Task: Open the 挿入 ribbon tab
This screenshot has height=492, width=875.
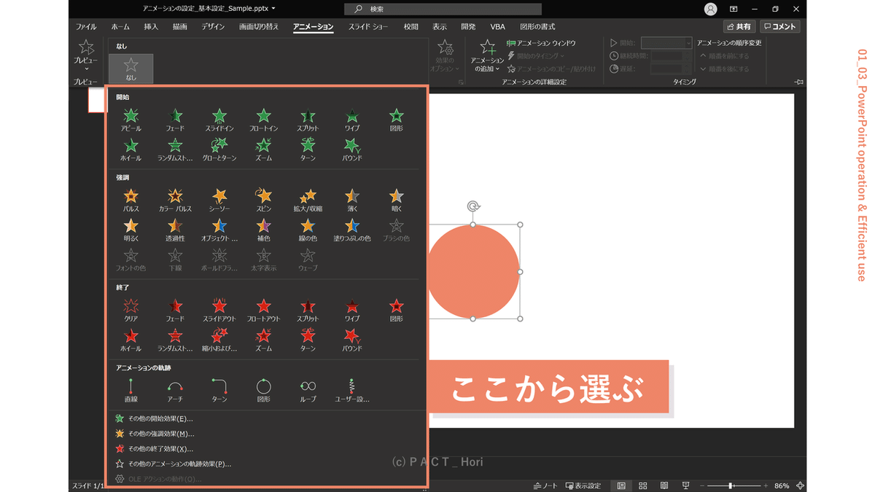Action: point(151,27)
